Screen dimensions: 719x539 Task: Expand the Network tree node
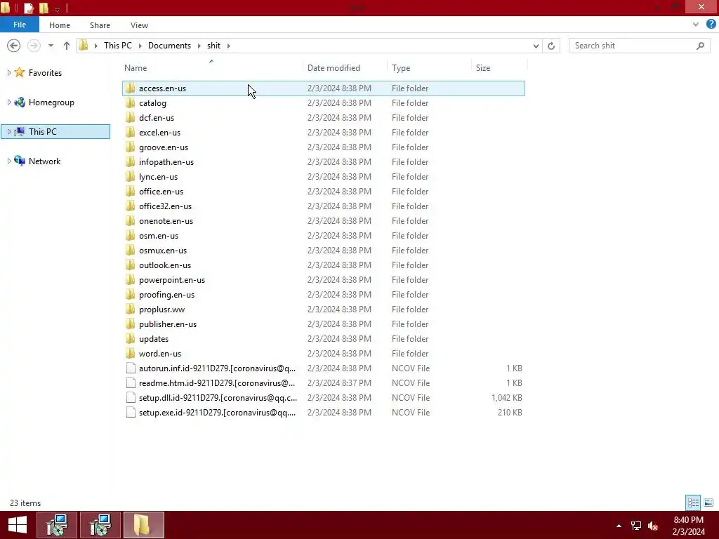(8, 161)
